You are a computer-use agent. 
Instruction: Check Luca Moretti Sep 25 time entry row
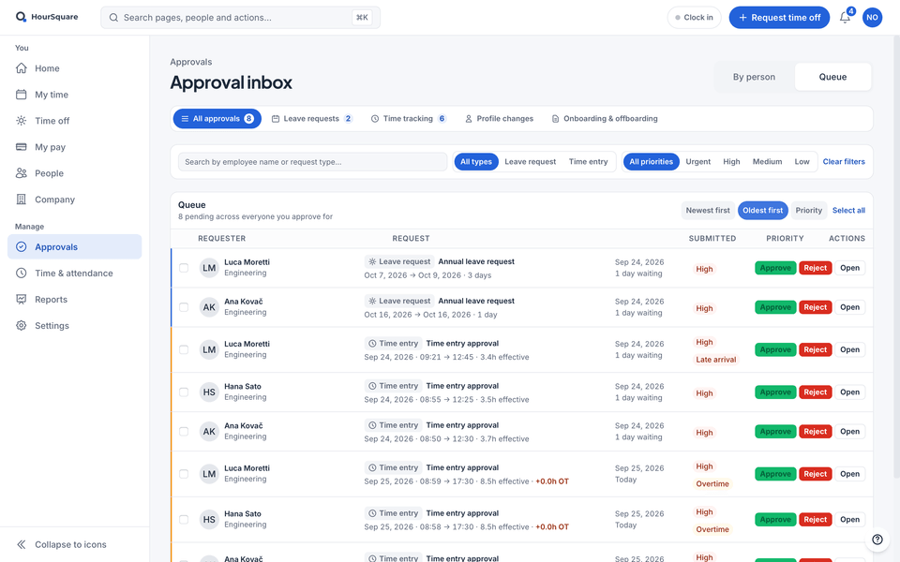pos(184,474)
